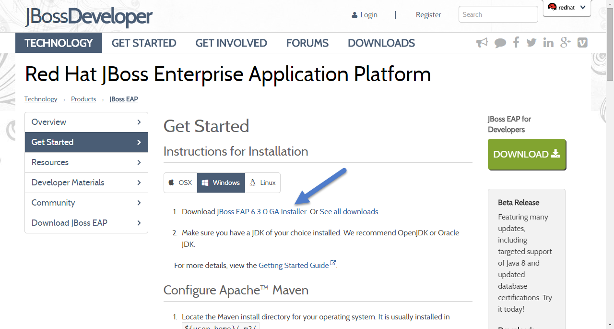Click the JBoss EAP for Developers text
Image resolution: width=614 pixels, height=329 pixels.
pos(509,124)
